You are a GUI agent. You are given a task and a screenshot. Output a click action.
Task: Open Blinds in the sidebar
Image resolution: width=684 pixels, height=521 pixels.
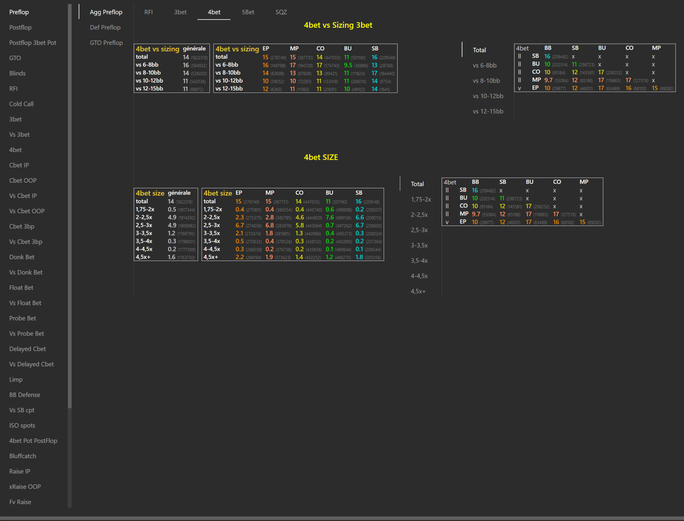tap(18, 73)
